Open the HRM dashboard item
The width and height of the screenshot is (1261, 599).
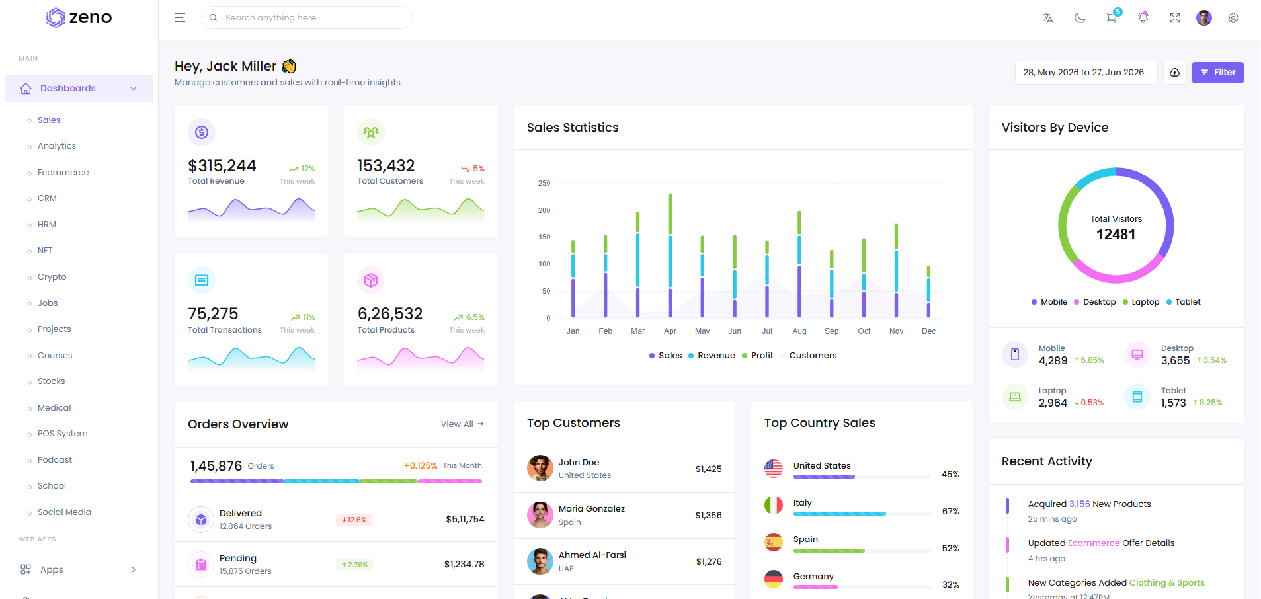[x=47, y=225]
